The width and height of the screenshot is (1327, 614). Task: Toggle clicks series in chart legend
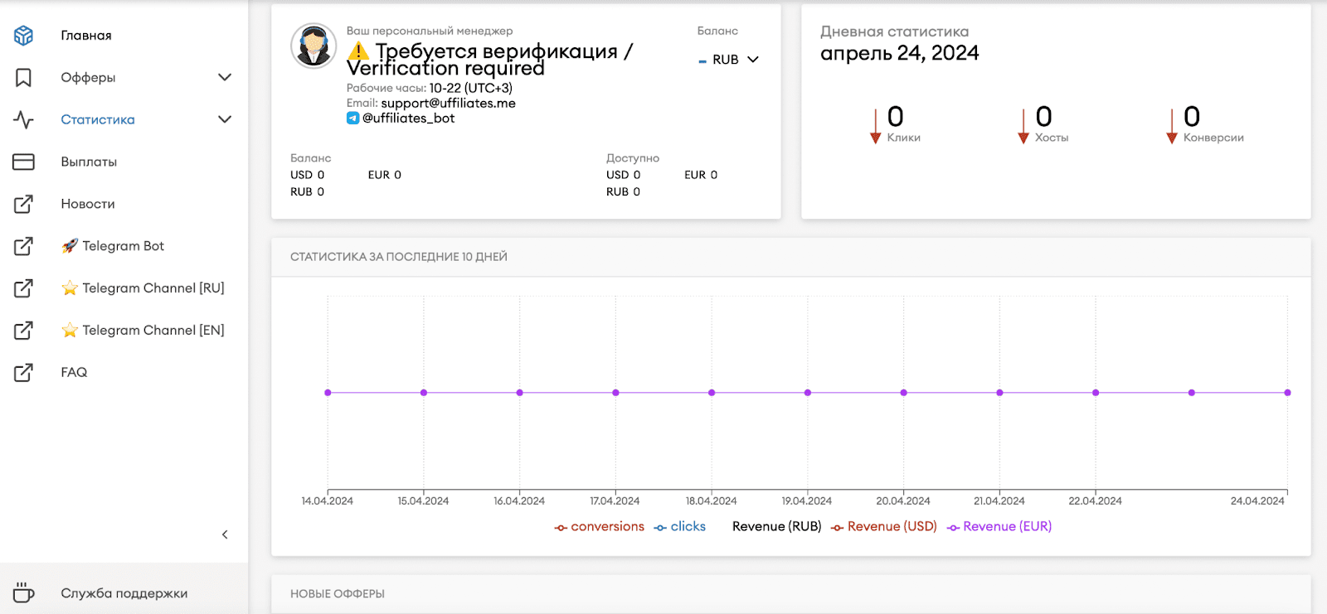[x=679, y=526]
